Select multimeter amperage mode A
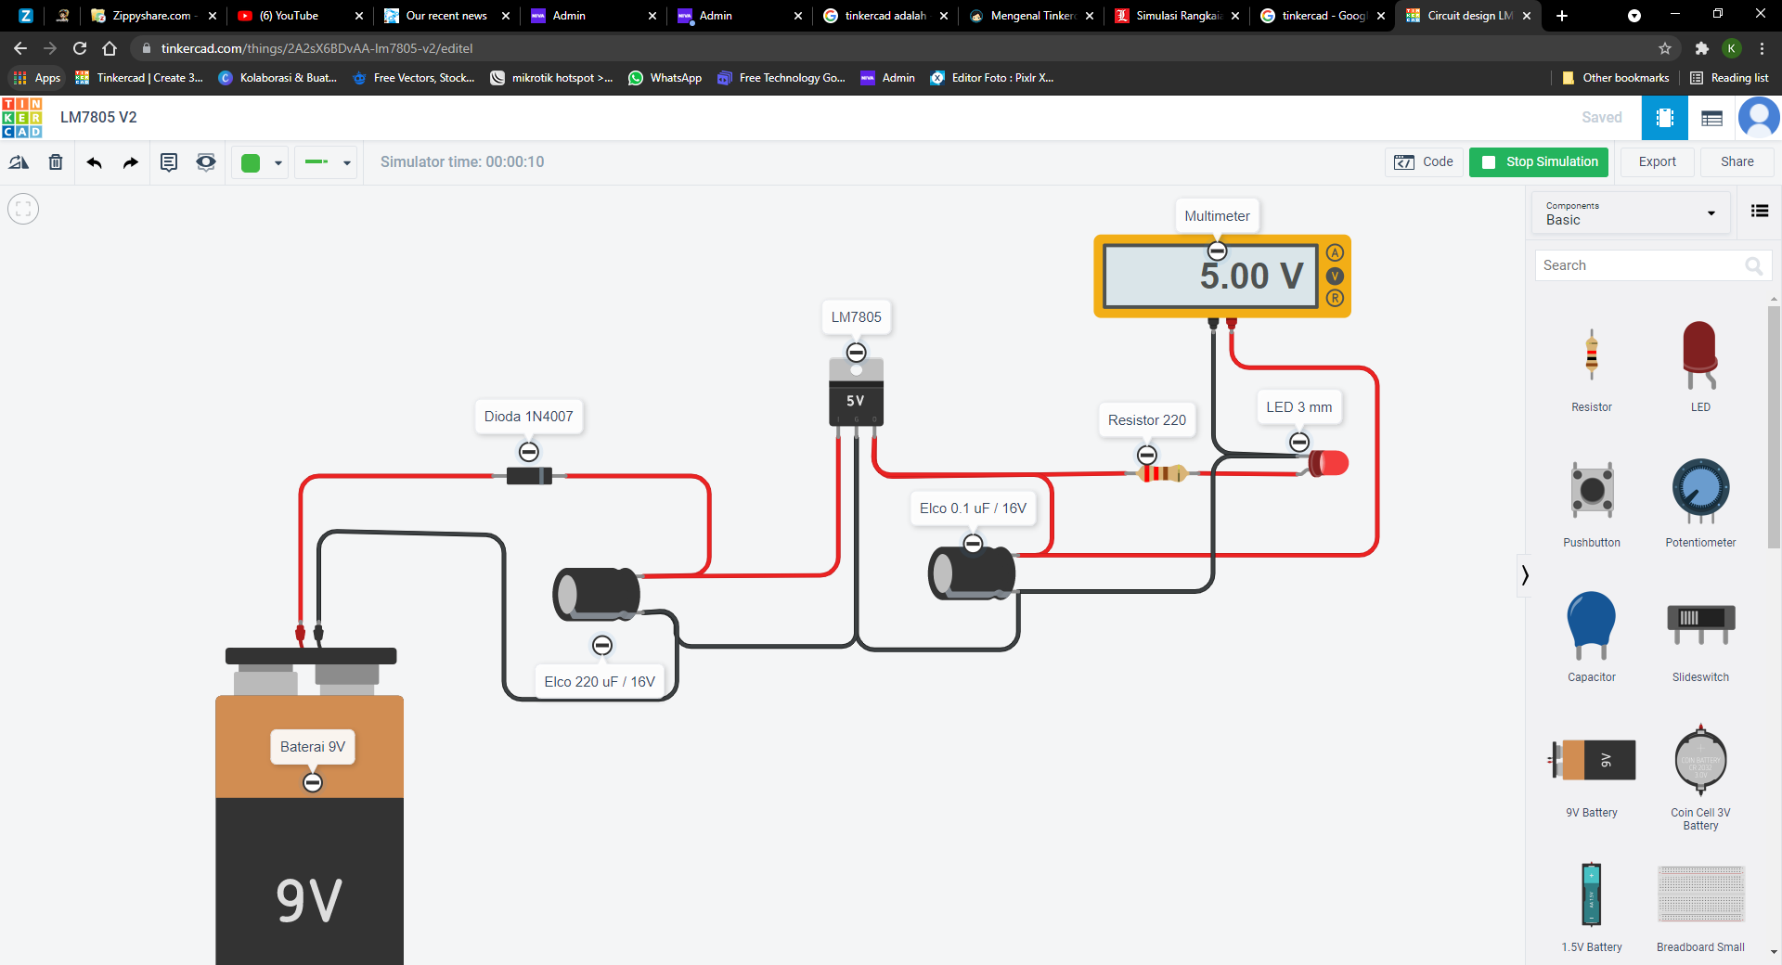Screen dimensions: 1782x965 (x=1335, y=253)
